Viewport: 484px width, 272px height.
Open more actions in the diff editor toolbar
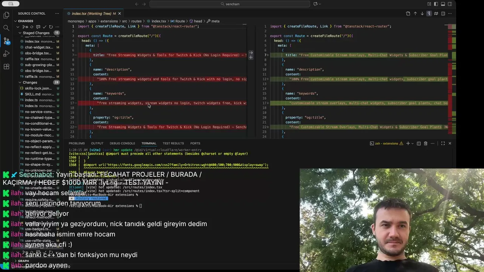[x=450, y=14]
